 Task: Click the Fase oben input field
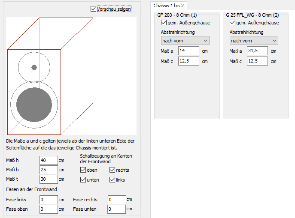(49, 209)
